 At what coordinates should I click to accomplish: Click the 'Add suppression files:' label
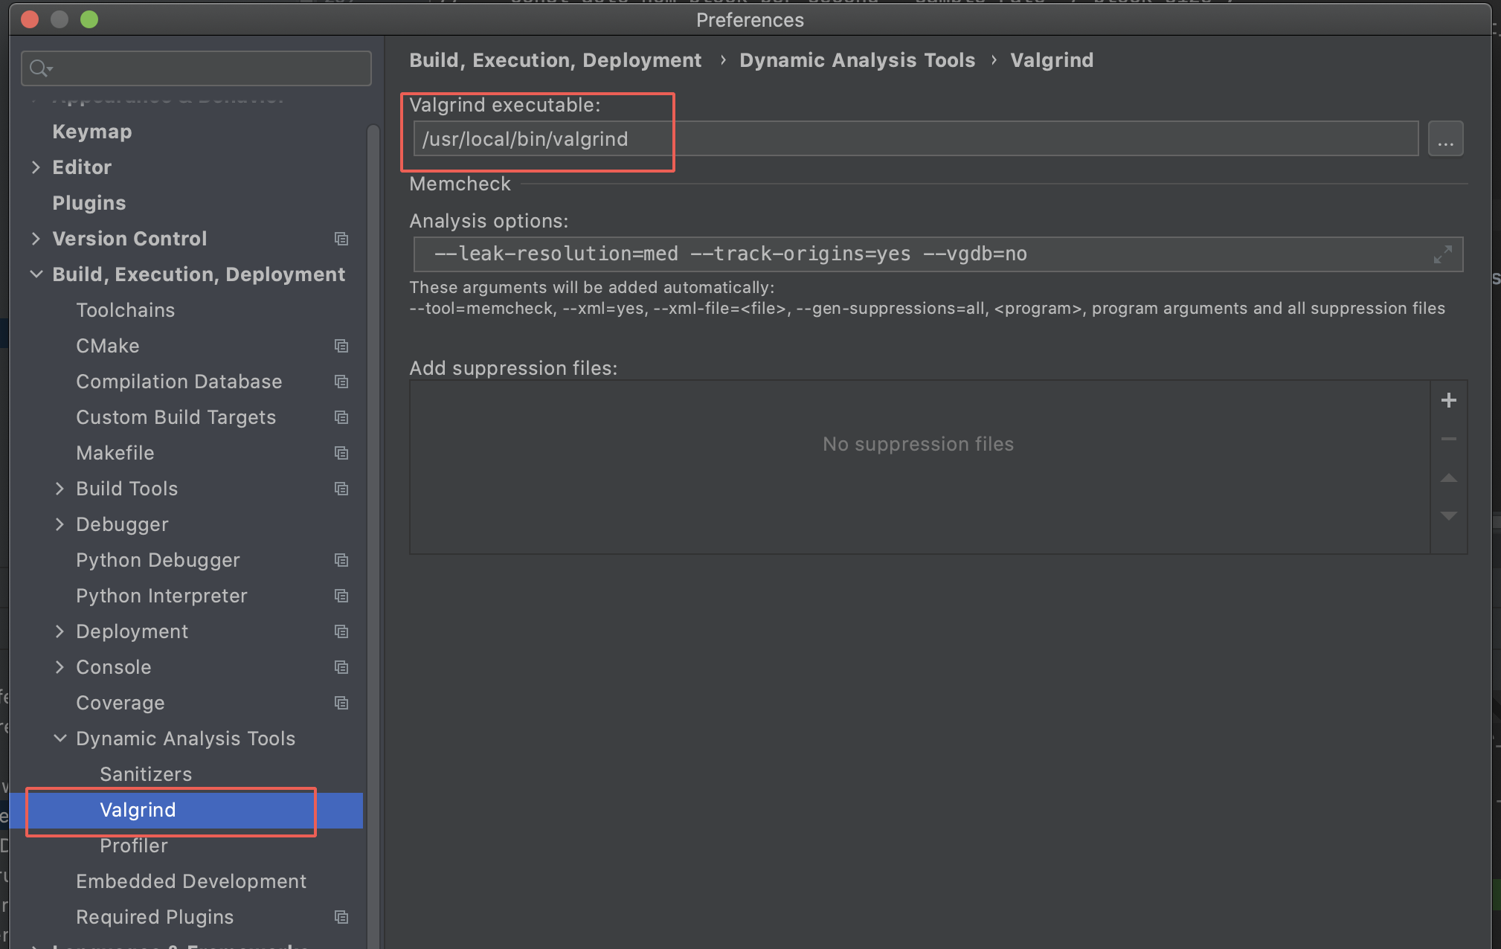[513, 368]
